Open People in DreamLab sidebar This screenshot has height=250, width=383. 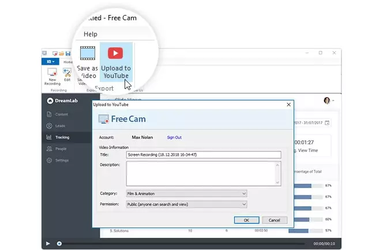61,148
